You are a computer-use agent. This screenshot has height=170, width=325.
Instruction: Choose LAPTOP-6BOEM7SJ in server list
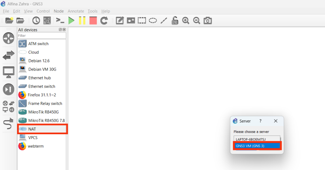(257, 139)
